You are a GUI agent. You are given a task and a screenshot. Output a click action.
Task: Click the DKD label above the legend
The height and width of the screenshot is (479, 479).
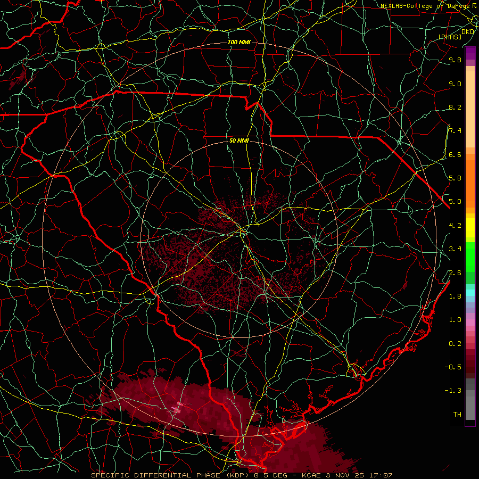[468, 32]
